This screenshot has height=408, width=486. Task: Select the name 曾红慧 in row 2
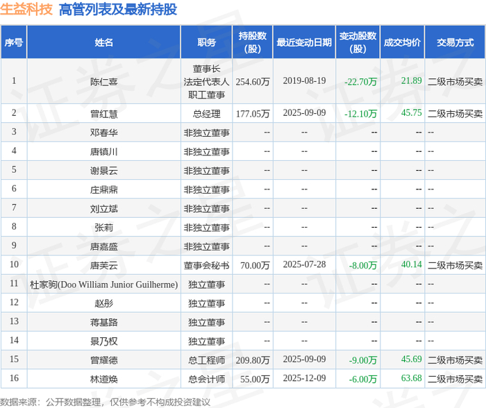[x=104, y=114]
